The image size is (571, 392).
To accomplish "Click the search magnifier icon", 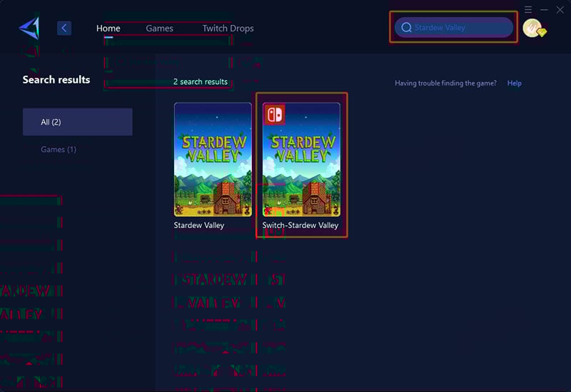I will 406,27.
